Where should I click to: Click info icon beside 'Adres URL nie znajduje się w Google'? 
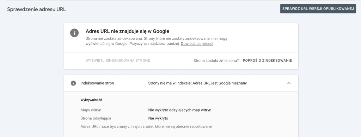[x=74, y=33]
